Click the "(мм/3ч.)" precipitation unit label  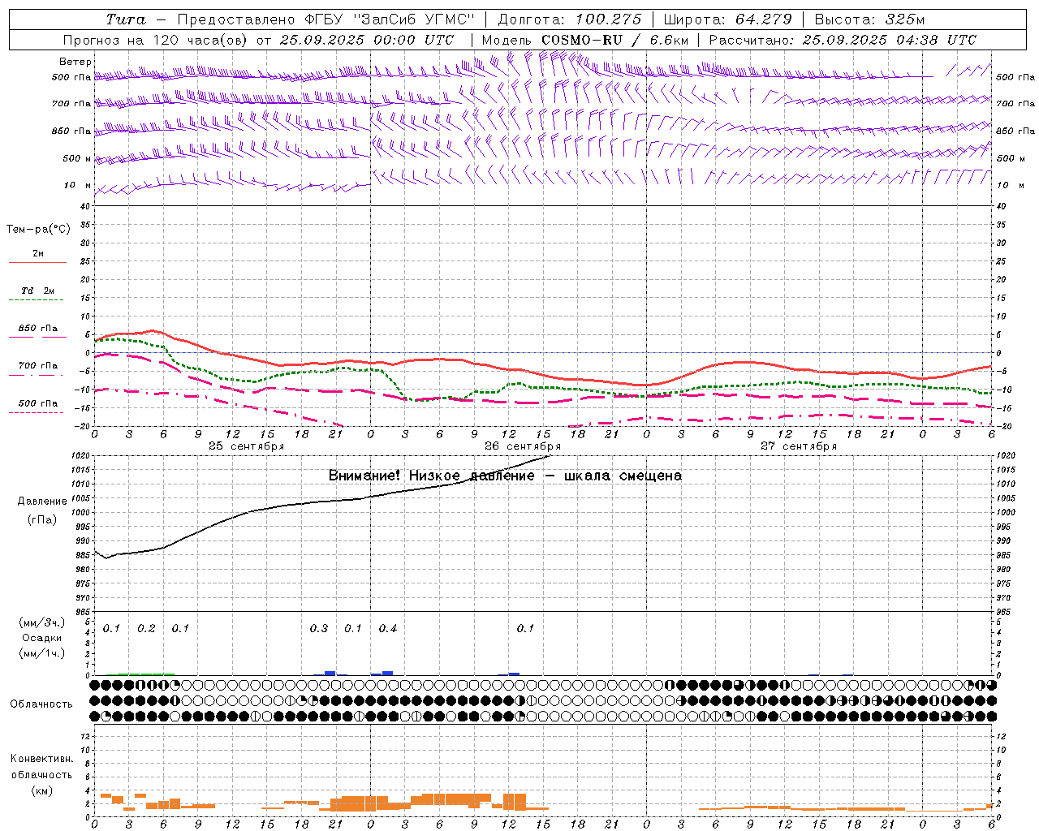(42, 623)
